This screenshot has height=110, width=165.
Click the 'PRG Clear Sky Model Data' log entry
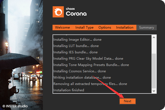[x=88, y=59]
